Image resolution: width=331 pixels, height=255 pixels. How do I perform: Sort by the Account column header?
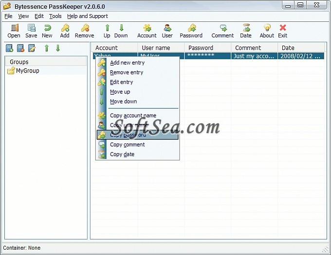pyautogui.click(x=114, y=48)
